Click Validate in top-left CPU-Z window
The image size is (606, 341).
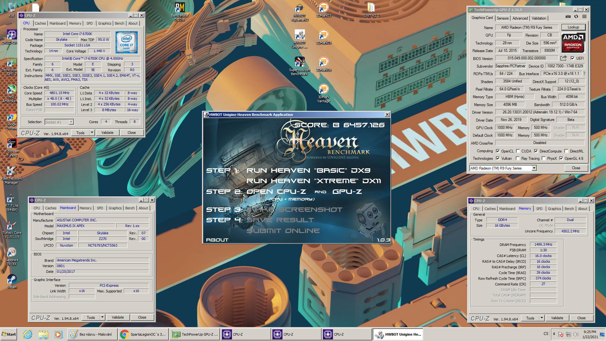tap(107, 133)
